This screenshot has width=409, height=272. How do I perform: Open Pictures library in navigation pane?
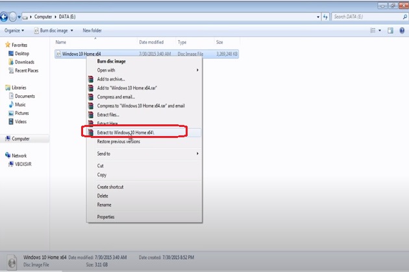coord(22,113)
